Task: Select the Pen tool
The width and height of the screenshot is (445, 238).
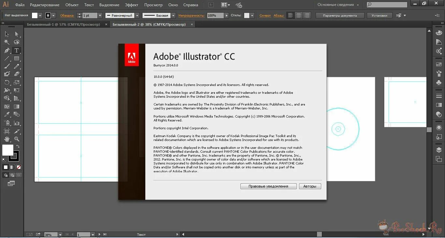Action: (x=7, y=50)
